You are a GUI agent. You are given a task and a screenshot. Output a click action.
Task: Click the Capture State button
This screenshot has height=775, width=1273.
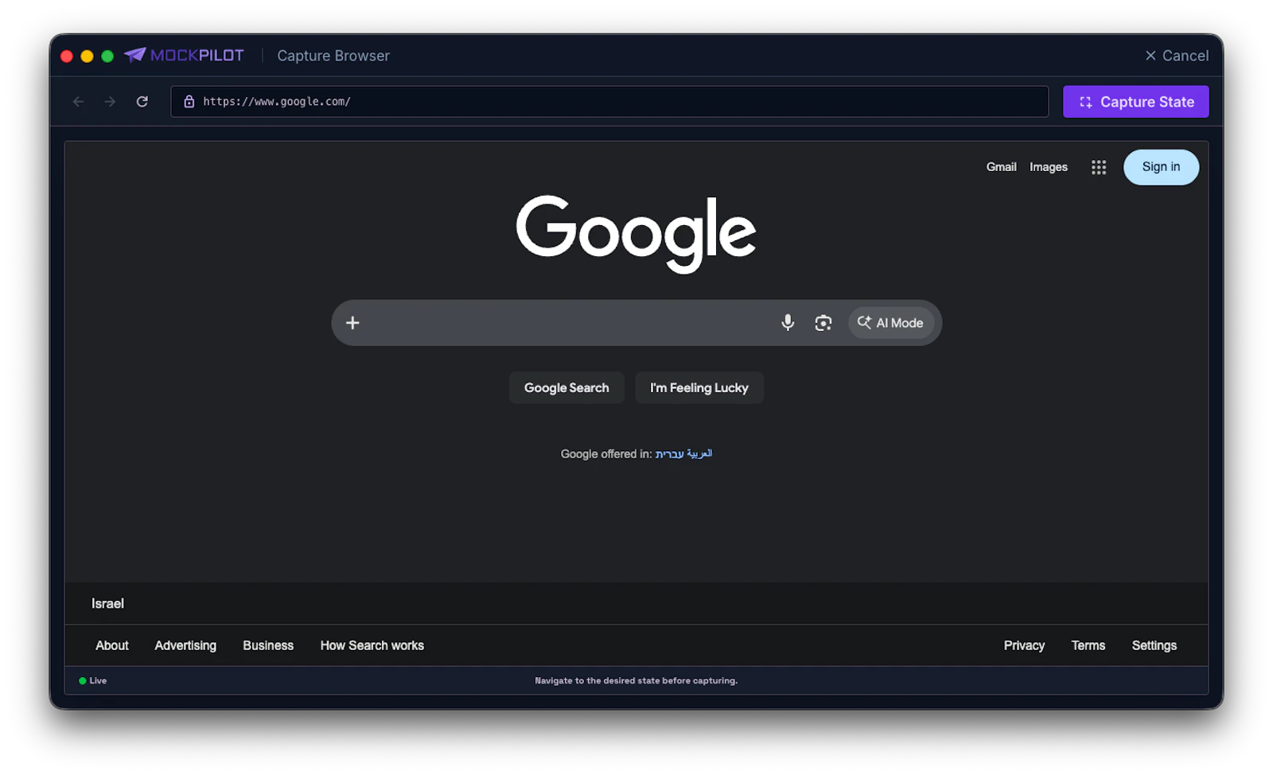(1135, 102)
